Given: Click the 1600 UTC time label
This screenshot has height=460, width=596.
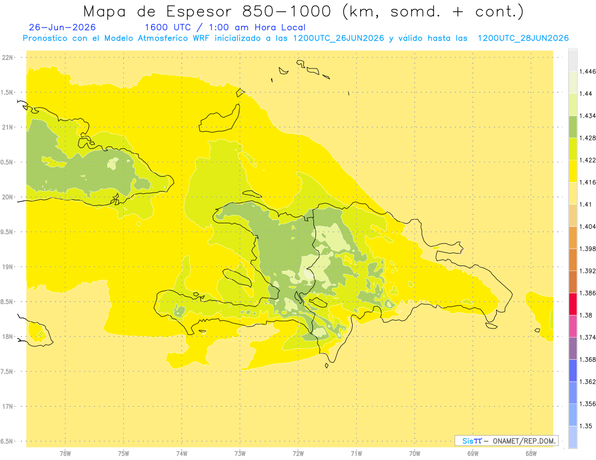Looking at the screenshot, I should (167, 27).
